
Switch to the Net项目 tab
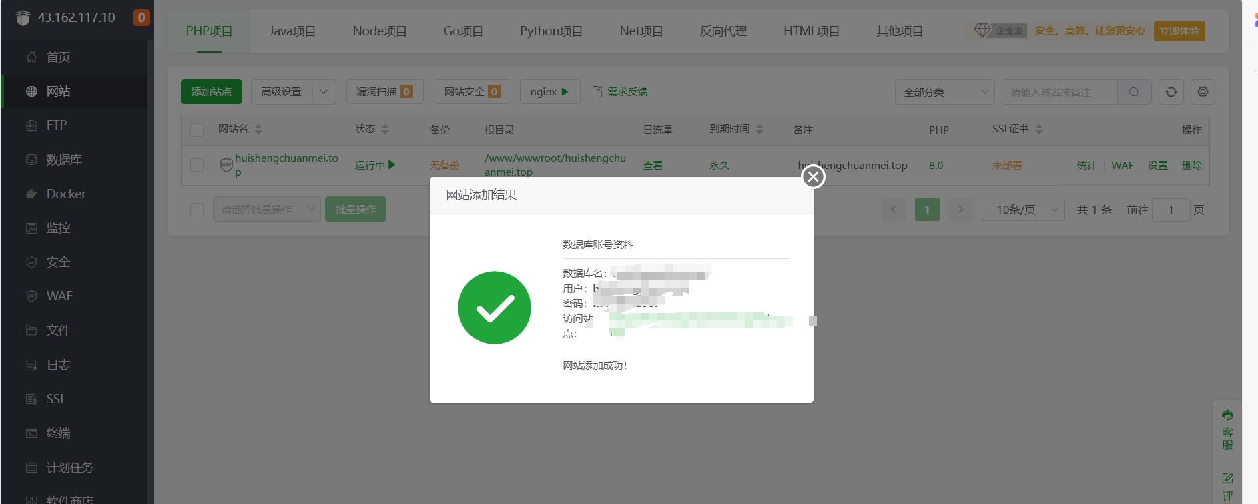pyautogui.click(x=641, y=31)
